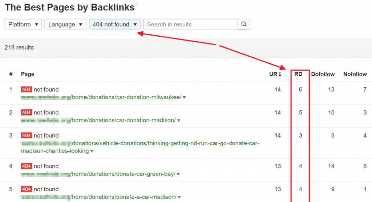
Task: Open the Language filter dropdown
Action: [65, 24]
